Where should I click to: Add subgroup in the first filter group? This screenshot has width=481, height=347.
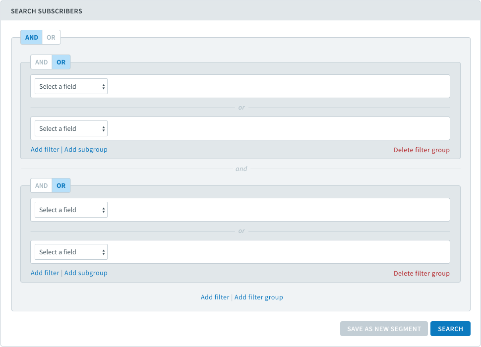tap(86, 150)
